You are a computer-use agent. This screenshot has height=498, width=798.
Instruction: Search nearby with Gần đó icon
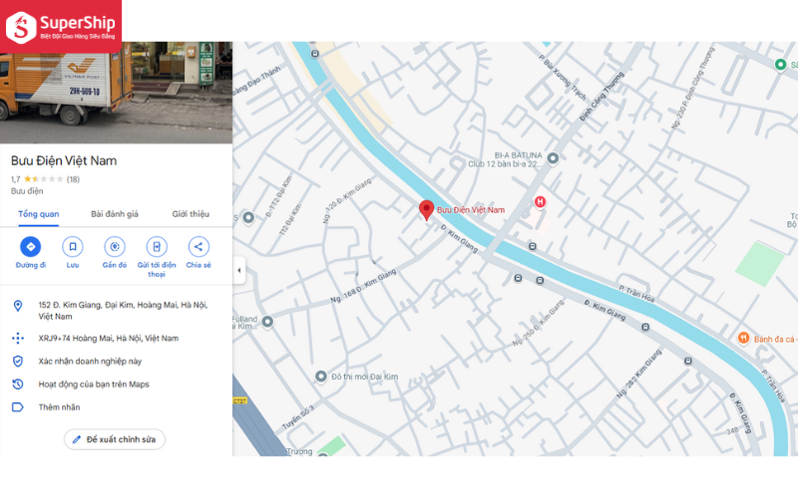[115, 246]
